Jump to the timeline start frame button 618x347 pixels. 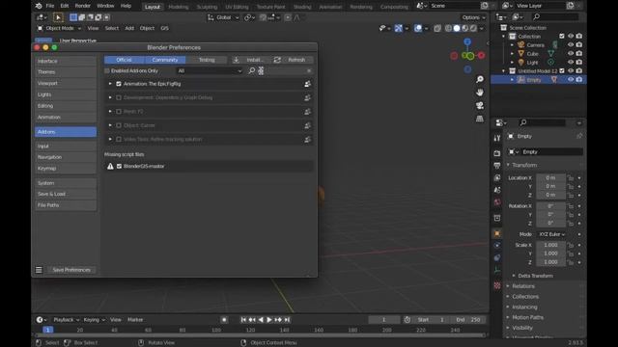(x=243, y=320)
